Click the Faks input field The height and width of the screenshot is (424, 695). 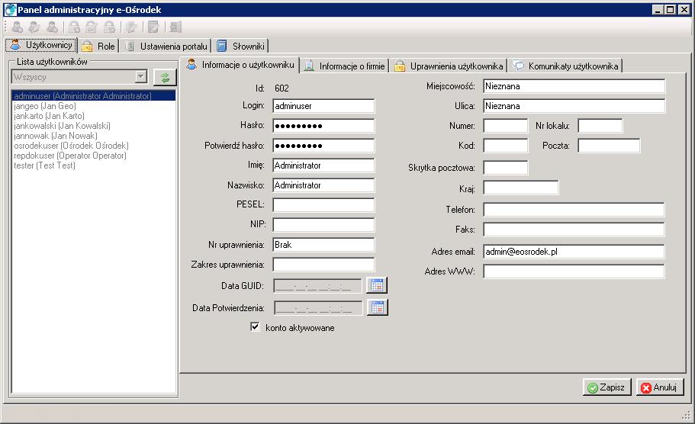coord(574,229)
